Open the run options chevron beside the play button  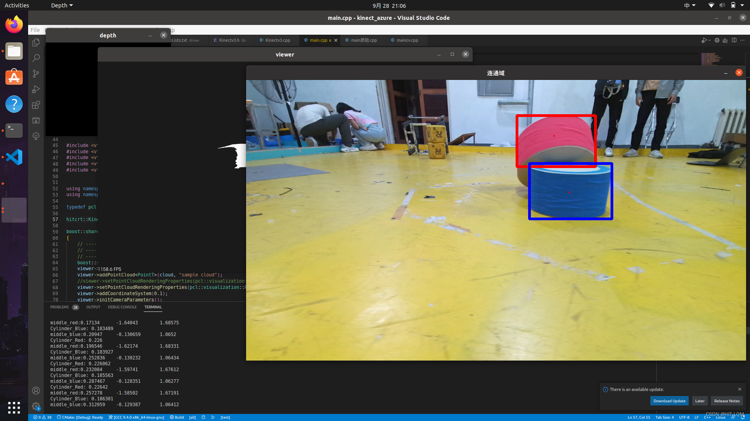pos(709,40)
